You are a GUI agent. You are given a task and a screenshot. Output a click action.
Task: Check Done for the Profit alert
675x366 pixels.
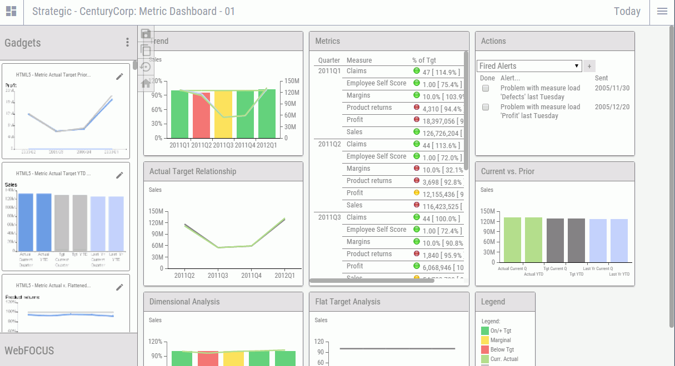pos(485,108)
